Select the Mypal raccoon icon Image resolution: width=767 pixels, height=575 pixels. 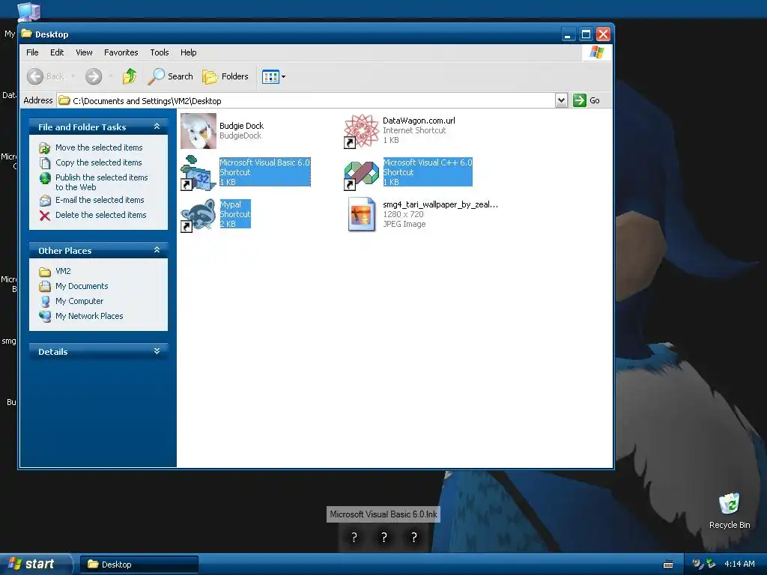point(198,215)
